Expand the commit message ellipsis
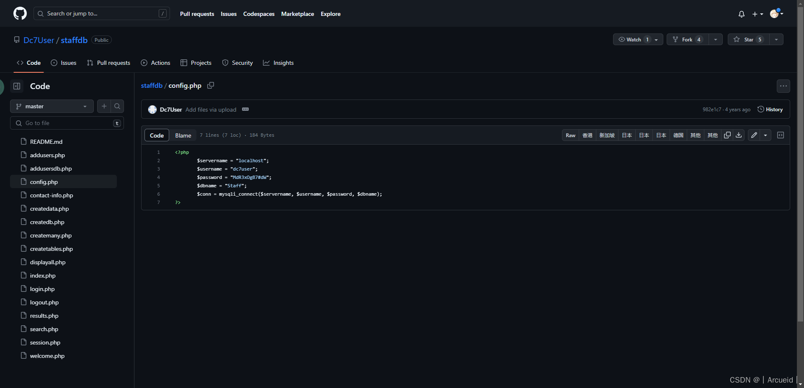This screenshot has height=388, width=804. 245,110
